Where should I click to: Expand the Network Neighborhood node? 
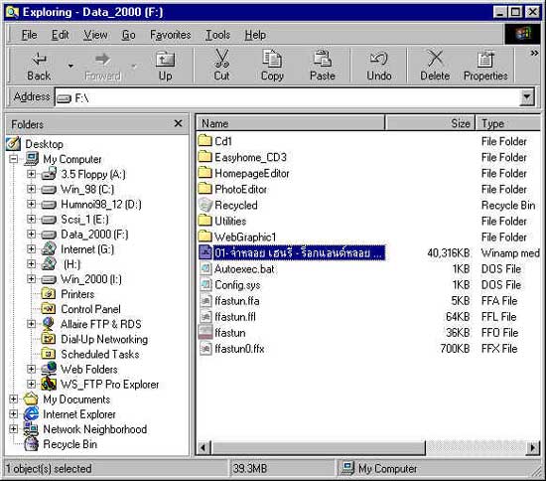click(14, 429)
